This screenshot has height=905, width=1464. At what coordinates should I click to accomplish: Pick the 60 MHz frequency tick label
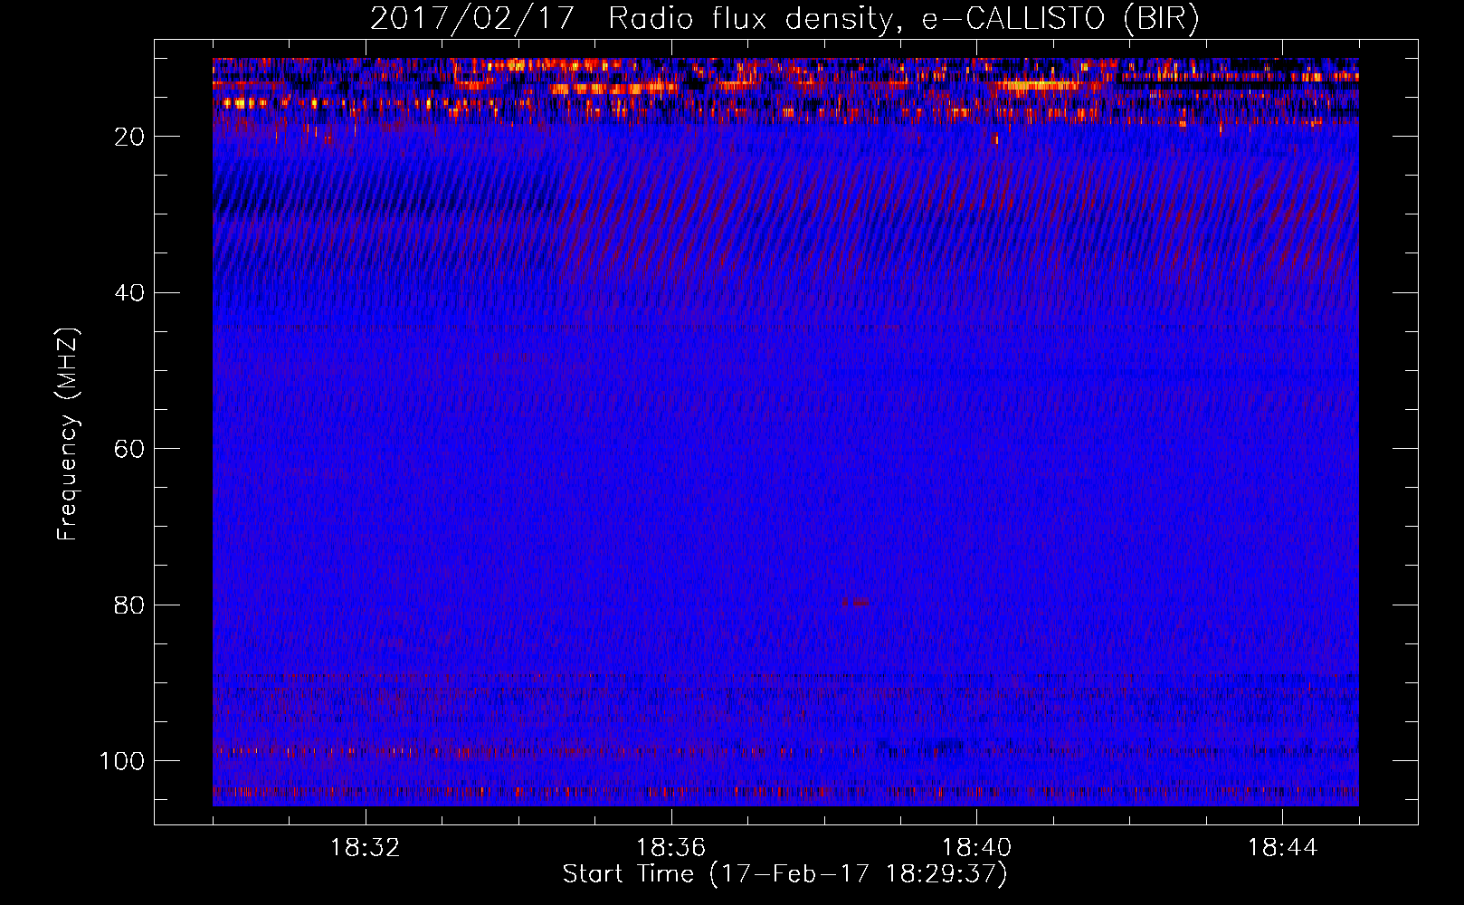click(x=130, y=449)
